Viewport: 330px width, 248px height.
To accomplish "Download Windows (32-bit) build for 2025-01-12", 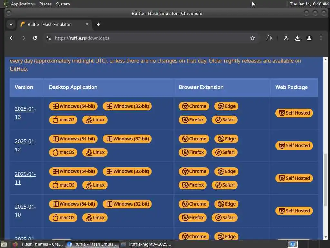I will click(x=127, y=139).
